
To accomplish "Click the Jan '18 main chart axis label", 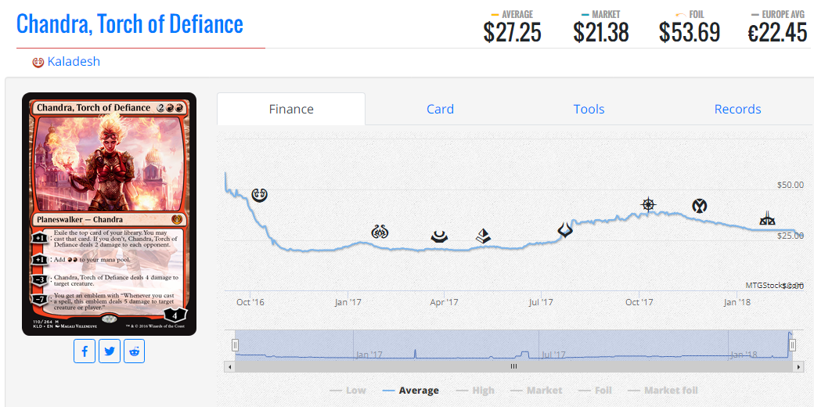I will click(x=737, y=302).
